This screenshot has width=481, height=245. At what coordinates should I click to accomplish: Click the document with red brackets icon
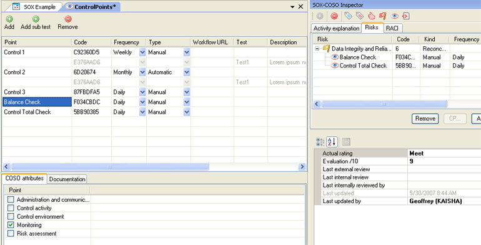pyautogui.click(x=406, y=16)
